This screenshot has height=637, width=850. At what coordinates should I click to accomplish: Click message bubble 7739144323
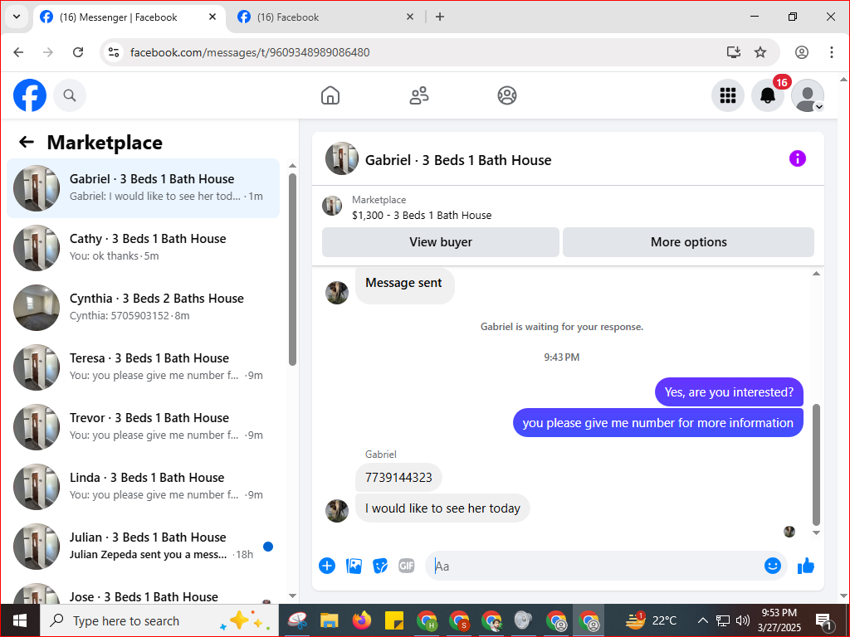[x=398, y=478]
